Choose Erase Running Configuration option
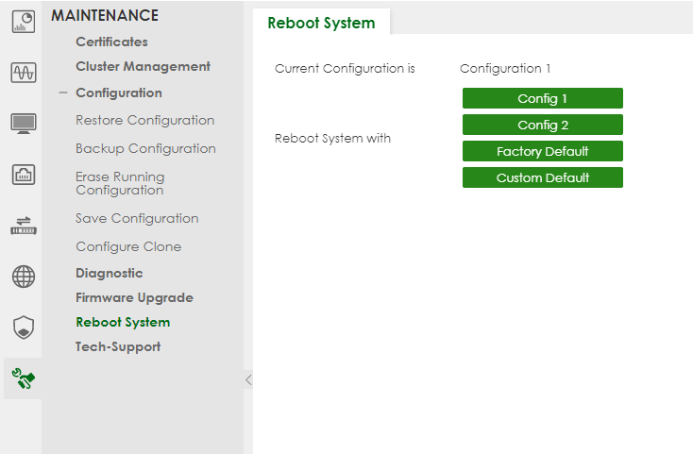 coord(120,183)
